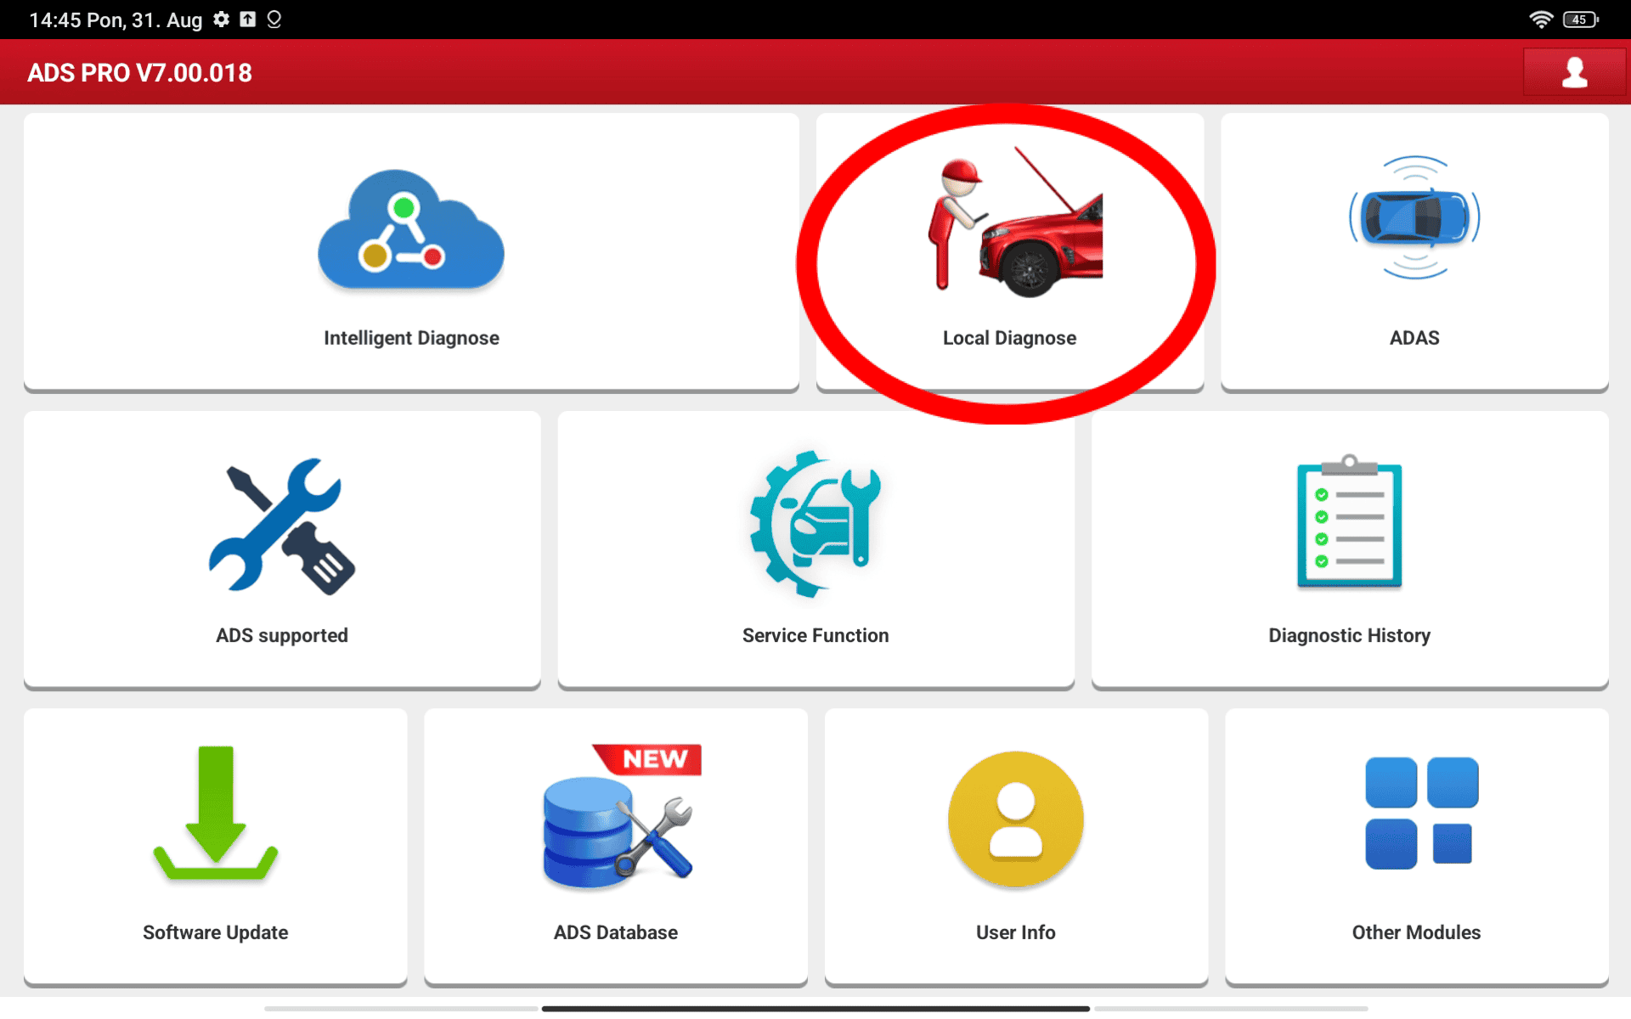The image size is (1631, 1019).
Task: Open the Service Function gear icon
Action: point(815,524)
